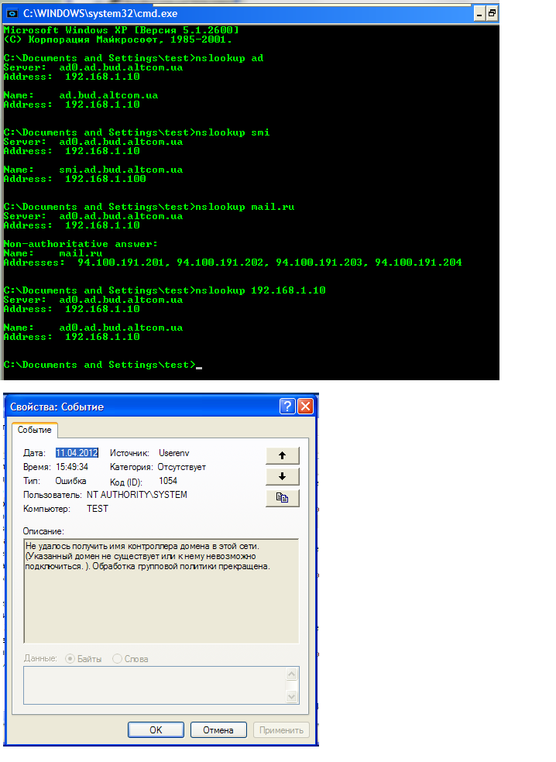Click the 'nslookup mail.ru' command line
The width and height of the screenshot is (556, 762).
click(x=149, y=207)
